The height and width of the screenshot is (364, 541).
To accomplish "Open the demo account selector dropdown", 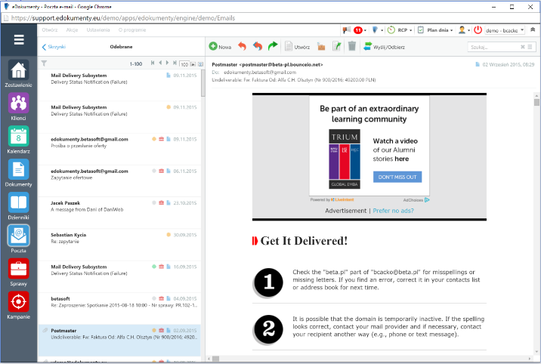I will tap(505, 29).
